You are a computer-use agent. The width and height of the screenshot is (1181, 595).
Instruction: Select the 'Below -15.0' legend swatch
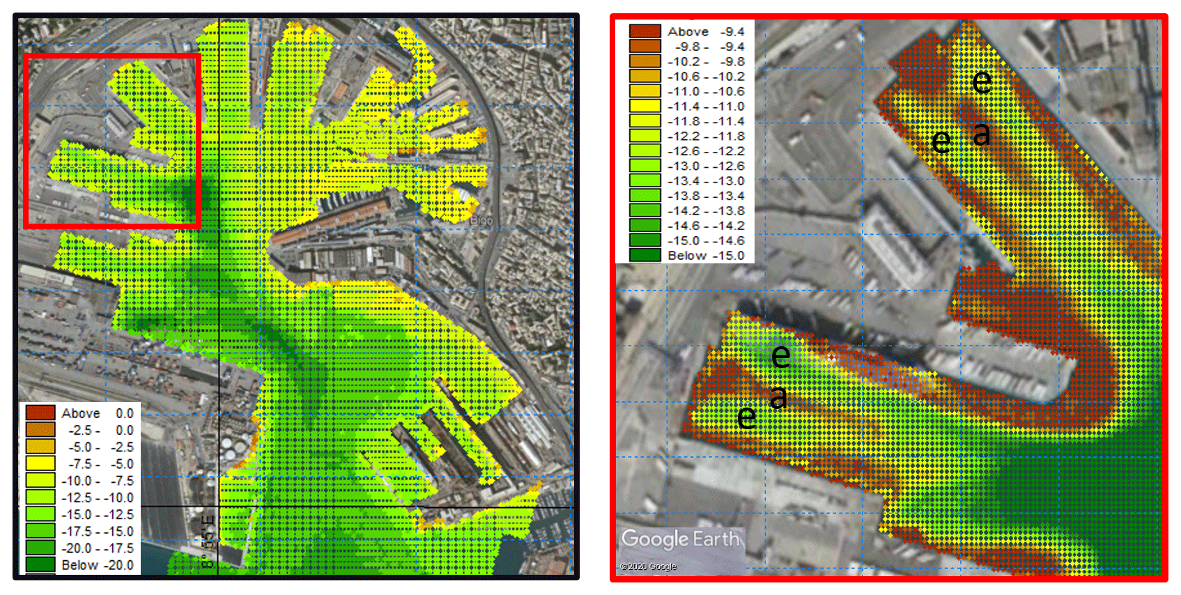point(644,255)
